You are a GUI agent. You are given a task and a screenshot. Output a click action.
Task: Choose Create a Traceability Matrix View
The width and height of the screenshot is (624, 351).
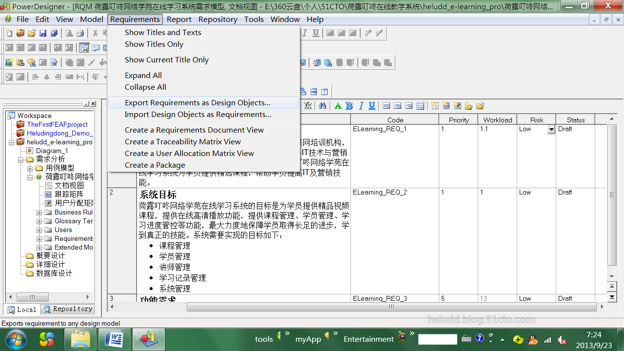pyautogui.click(x=203, y=141)
